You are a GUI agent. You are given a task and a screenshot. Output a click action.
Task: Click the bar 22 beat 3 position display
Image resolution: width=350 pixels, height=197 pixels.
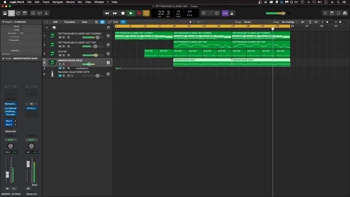[x=164, y=13]
